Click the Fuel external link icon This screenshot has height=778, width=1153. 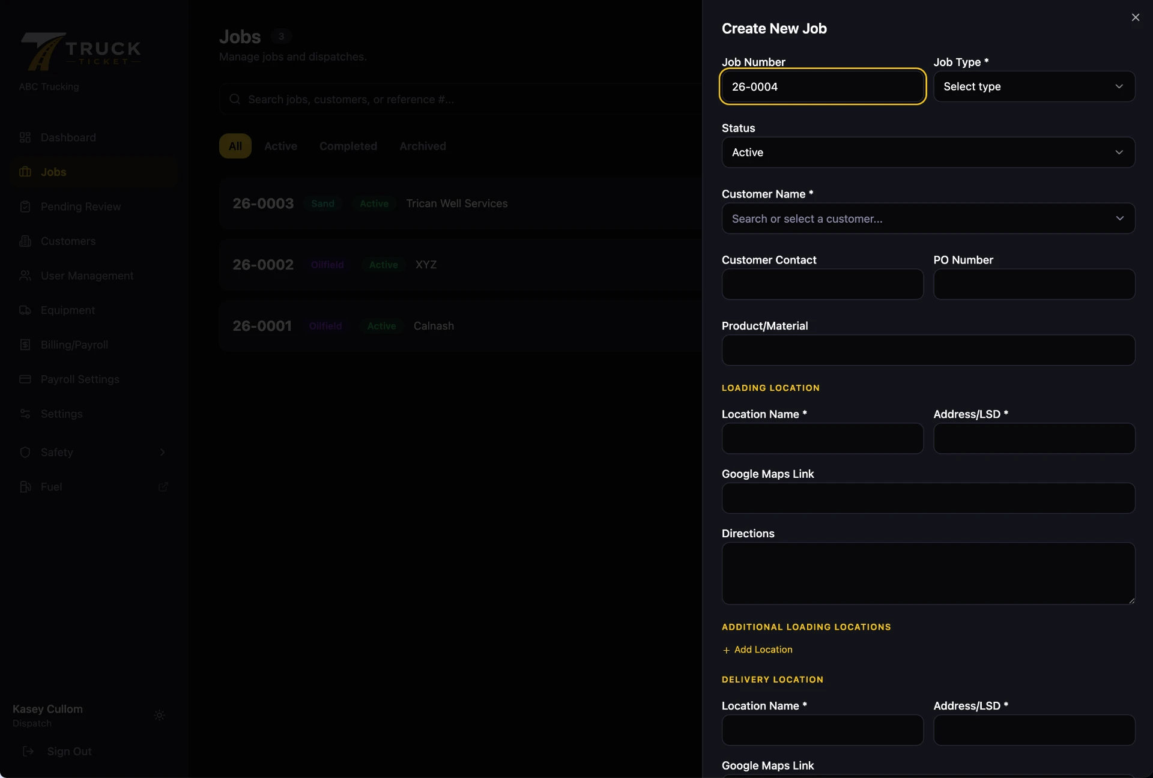[x=163, y=487]
